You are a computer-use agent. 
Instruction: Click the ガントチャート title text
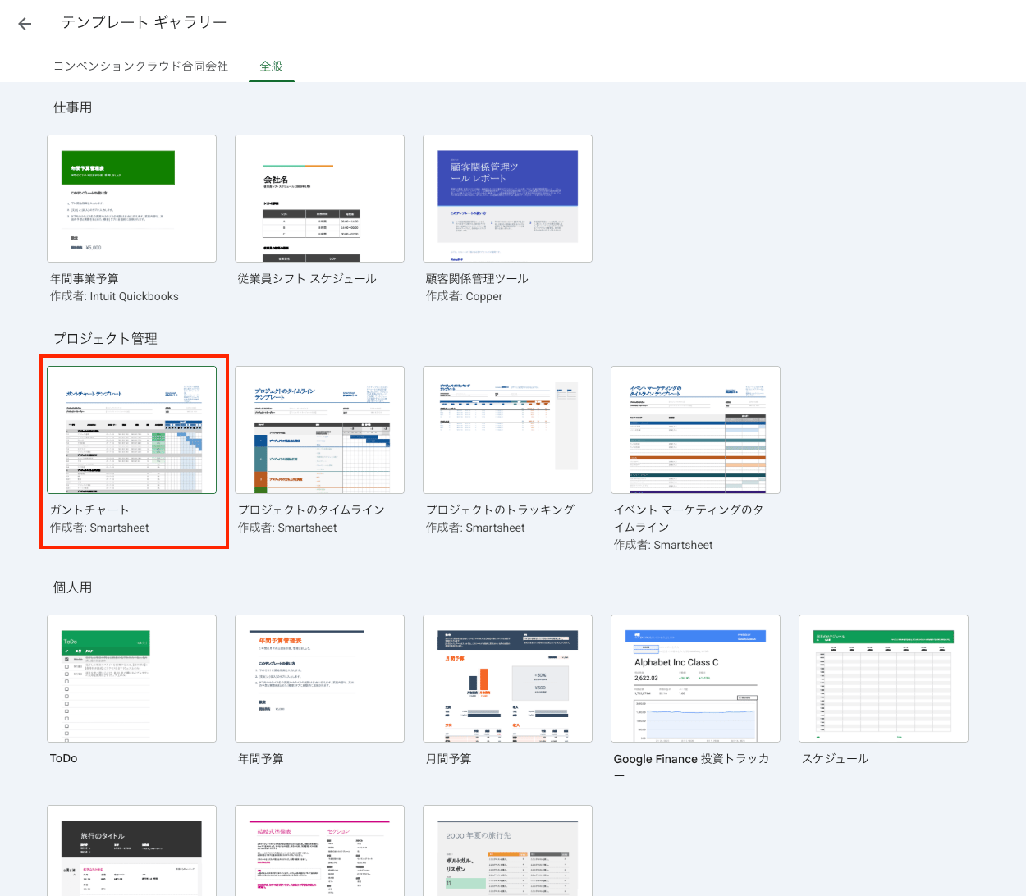89,510
